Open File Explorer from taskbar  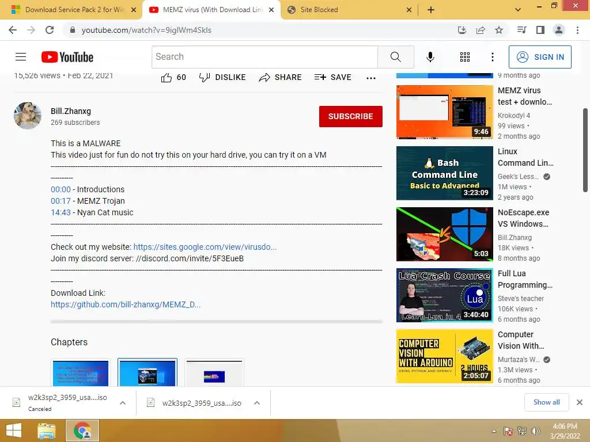pos(46,430)
